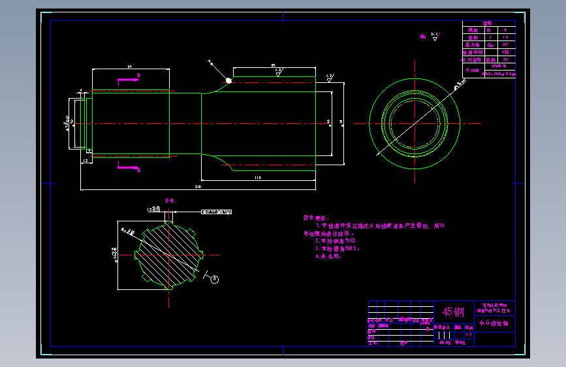Viewport: 566px width, 367px height.
Task: Click the '45钢' material label
Action: (x=453, y=311)
